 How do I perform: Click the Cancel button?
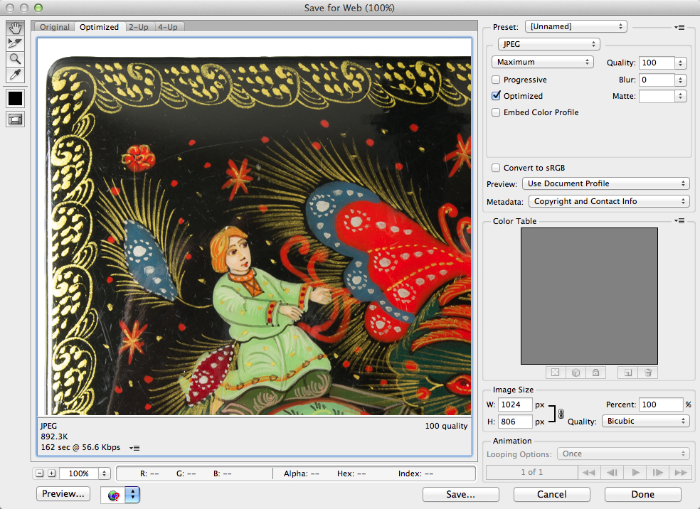(x=552, y=494)
